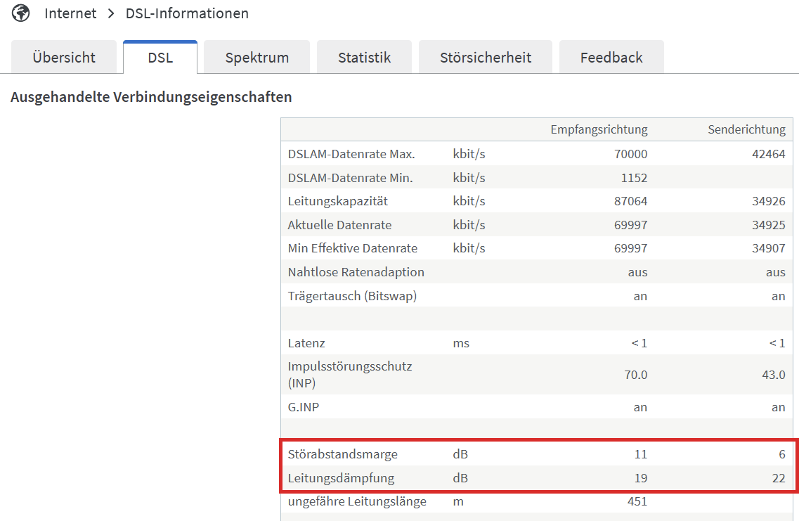Screen dimensions: 799x521
Task: Click the Ausgehandelte Verbindungseigenschaften heading
Action: point(151,97)
